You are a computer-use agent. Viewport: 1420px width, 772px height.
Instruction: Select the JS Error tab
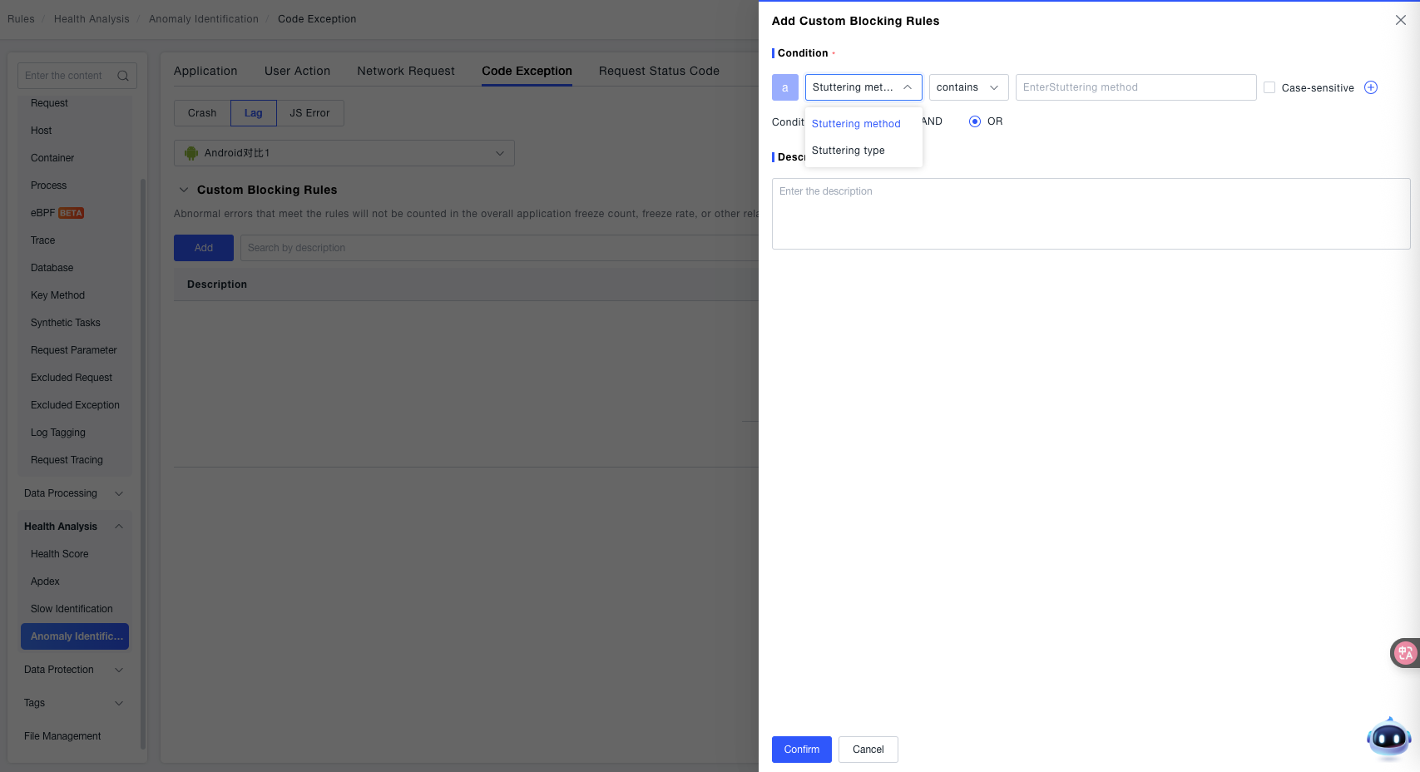tap(309, 113)
